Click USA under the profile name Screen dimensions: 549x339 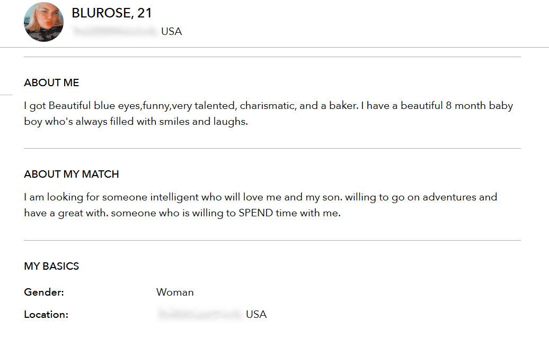(x=171, y=31)
